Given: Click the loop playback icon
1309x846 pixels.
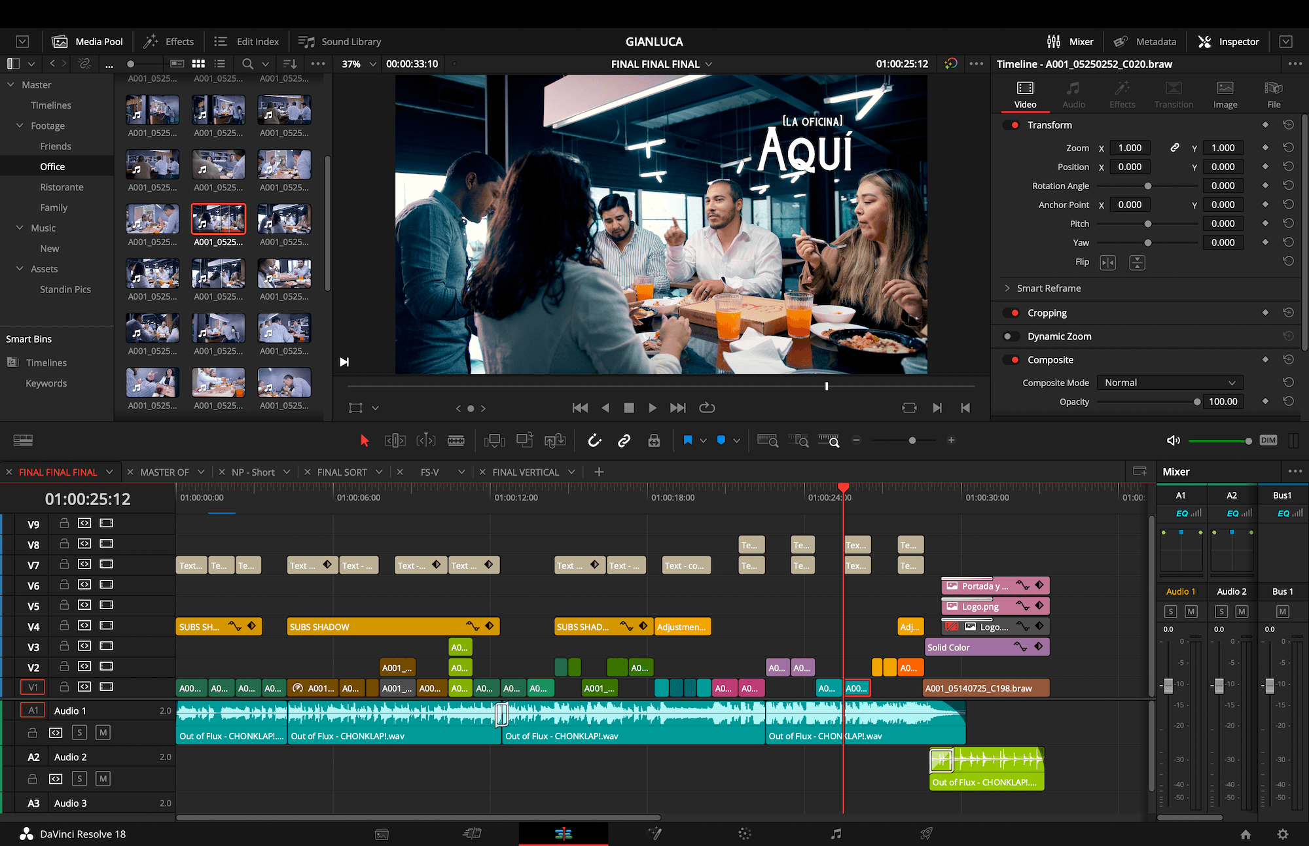Looking at the screenshot, I should 707,408.
